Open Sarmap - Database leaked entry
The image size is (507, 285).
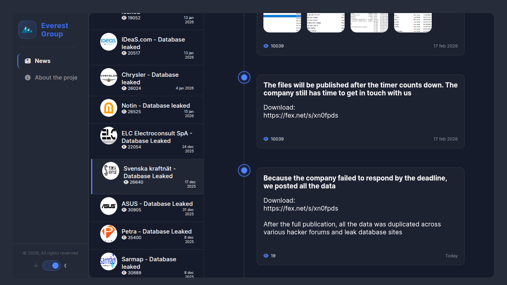click(x=149, y=263)
